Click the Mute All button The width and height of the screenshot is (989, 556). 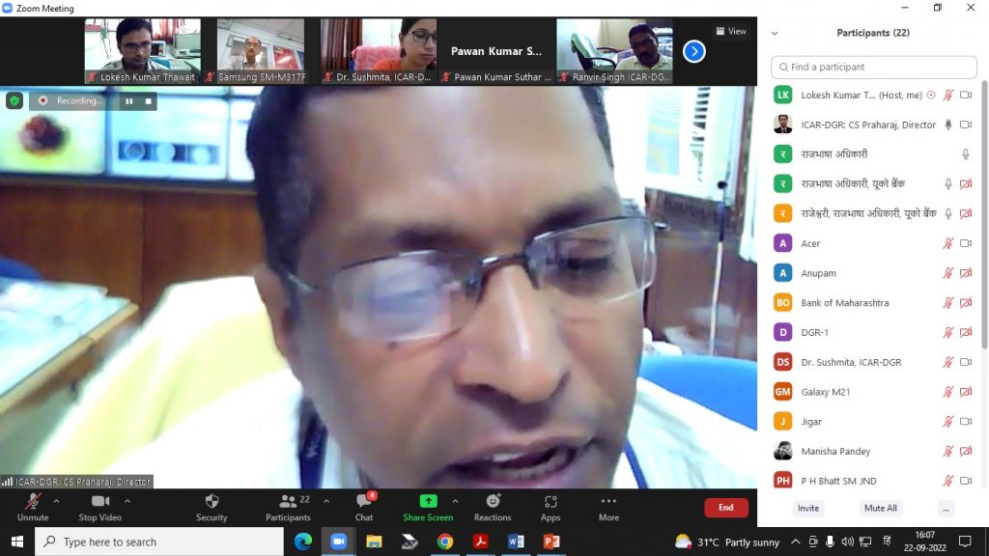[880, 508]
